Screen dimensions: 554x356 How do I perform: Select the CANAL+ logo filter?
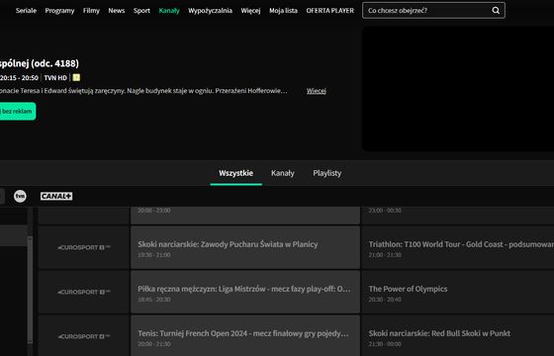(x=56, y=196)
